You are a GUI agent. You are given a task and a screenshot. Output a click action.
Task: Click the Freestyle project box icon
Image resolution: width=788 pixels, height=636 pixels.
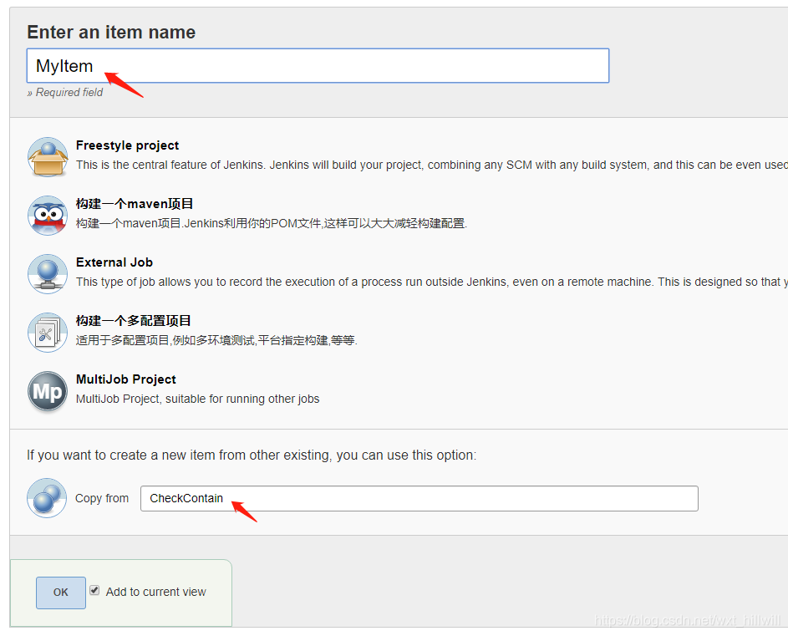pyautogui.click(x=48, y=157)
